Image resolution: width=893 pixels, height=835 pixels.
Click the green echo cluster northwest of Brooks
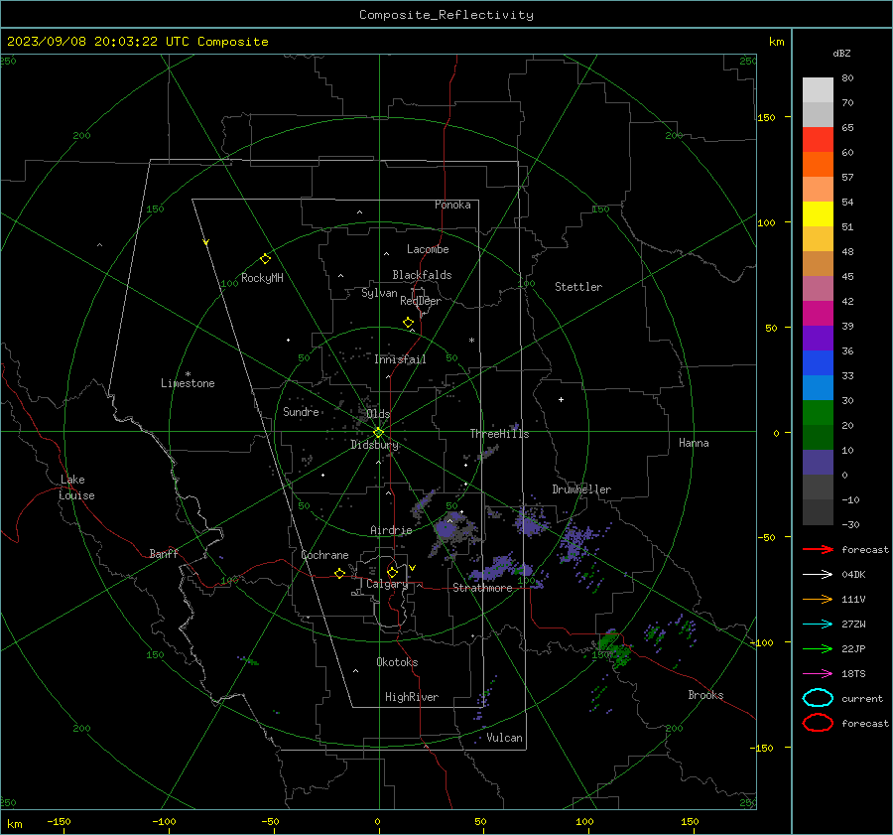click(x=614, y=648)
